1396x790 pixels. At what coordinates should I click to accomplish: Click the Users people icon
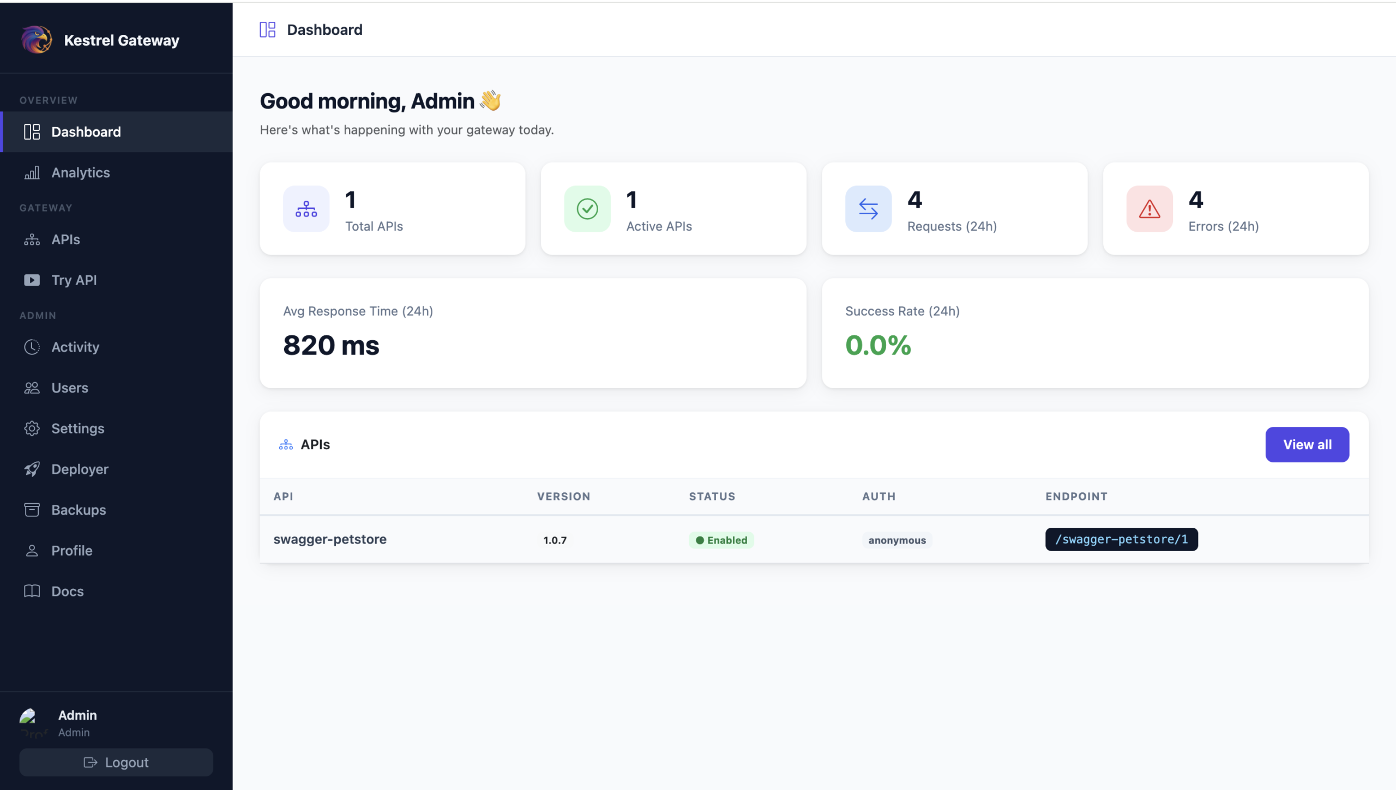point(32,388)
